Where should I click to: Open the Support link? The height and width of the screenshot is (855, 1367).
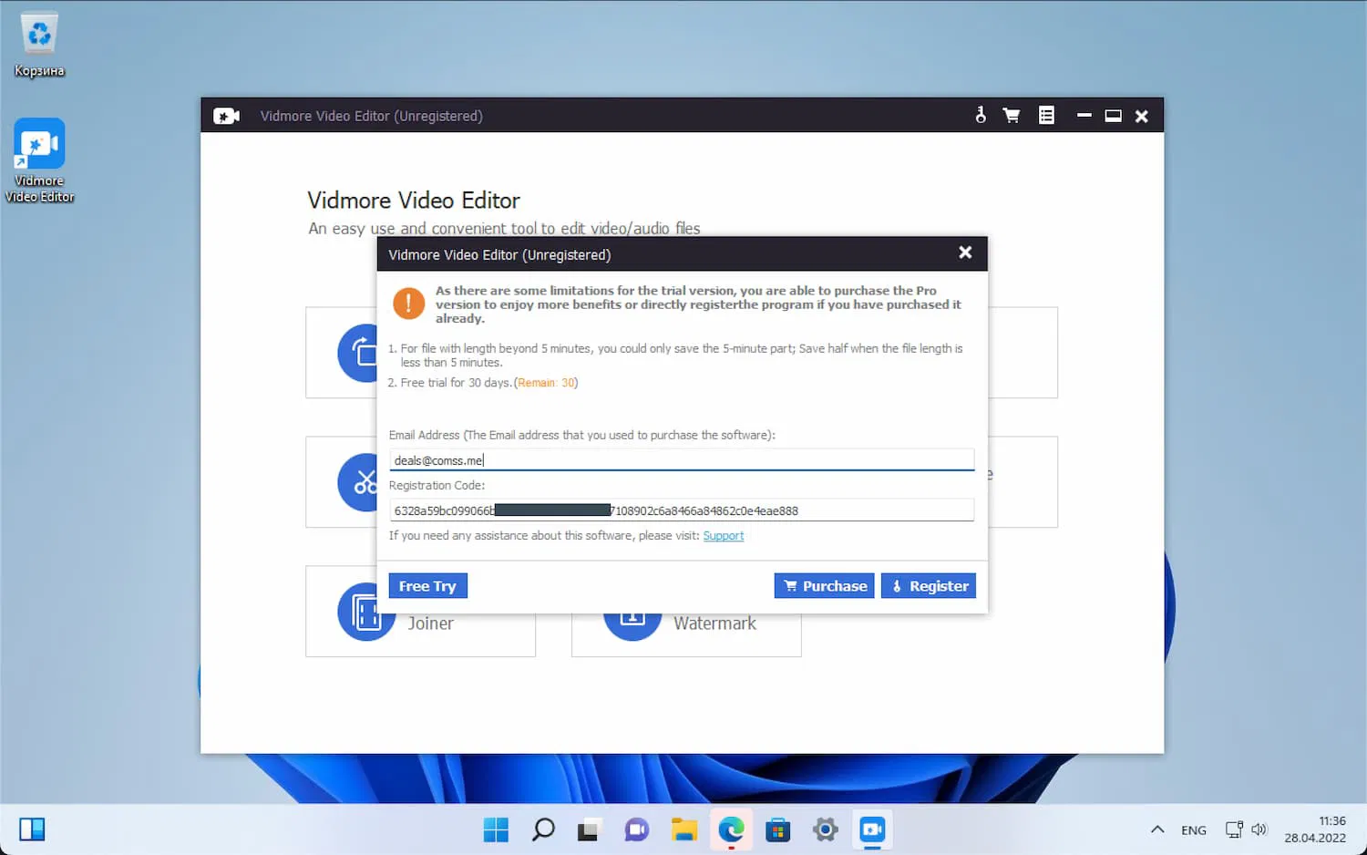click(x=724, y=536)
